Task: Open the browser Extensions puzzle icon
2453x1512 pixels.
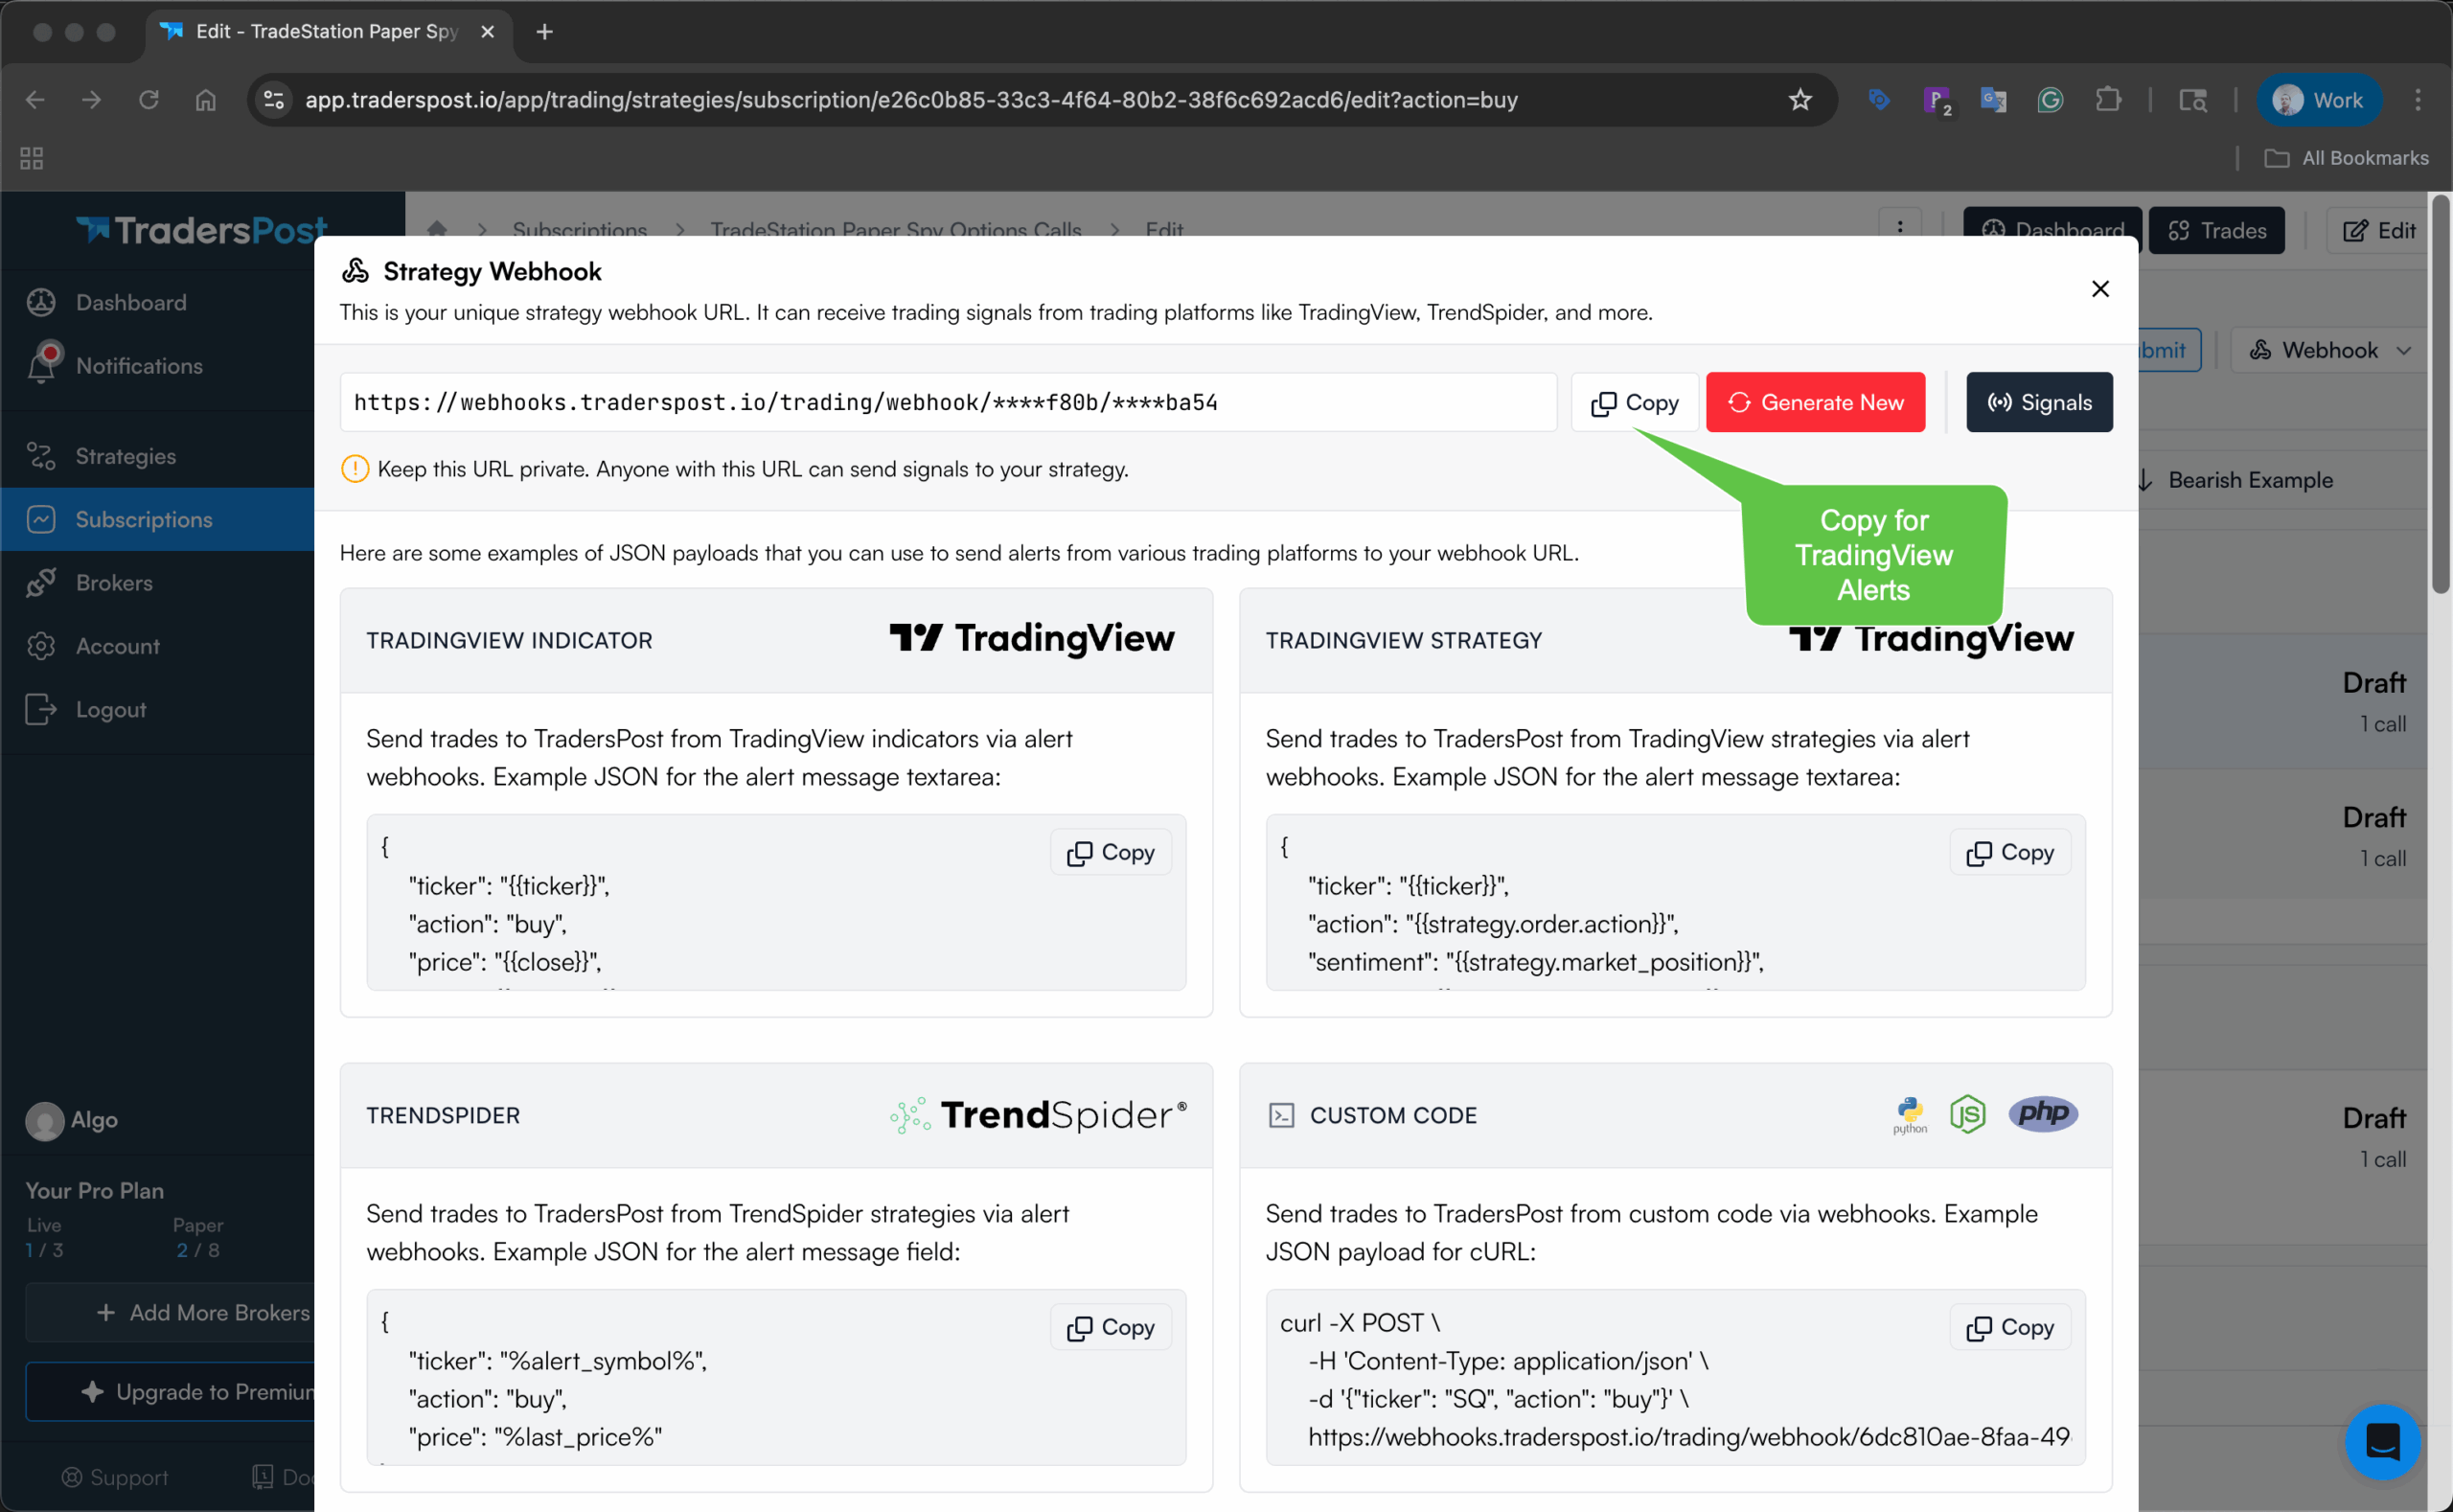Action: 2107,100
